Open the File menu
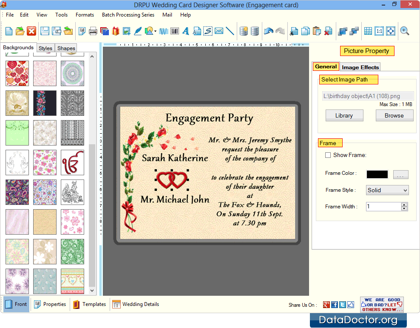Screen dimensions: 420x328 pyautogui.click(x=10, y=15)
